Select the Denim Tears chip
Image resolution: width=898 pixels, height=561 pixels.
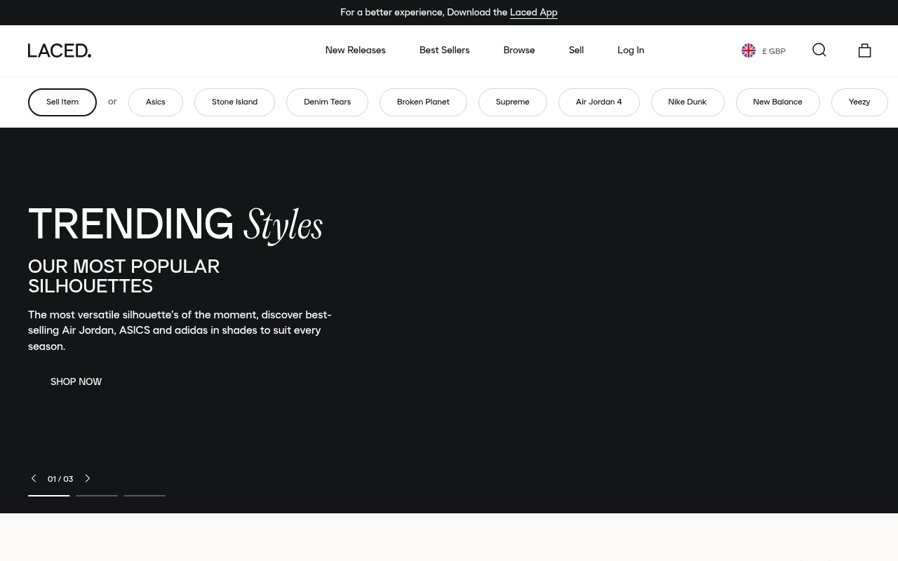pyautogui.click(x=327, y=102)
